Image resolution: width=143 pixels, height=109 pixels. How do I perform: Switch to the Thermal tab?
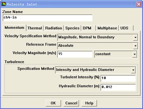pos(35,28)
